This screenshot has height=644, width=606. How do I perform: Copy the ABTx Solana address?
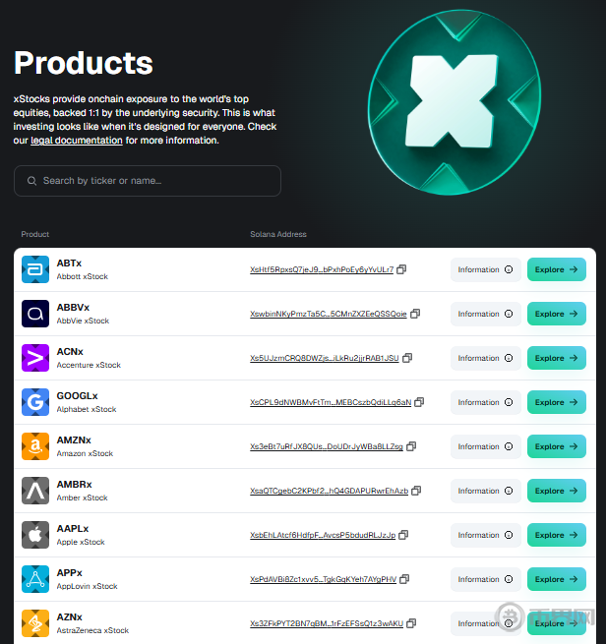[x=401, y=269]
